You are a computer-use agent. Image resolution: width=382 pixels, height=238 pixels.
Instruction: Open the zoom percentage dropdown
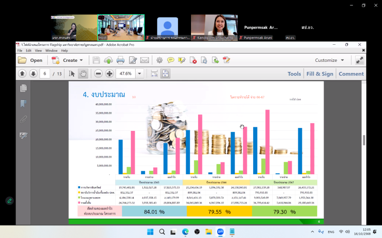point(139,73)
